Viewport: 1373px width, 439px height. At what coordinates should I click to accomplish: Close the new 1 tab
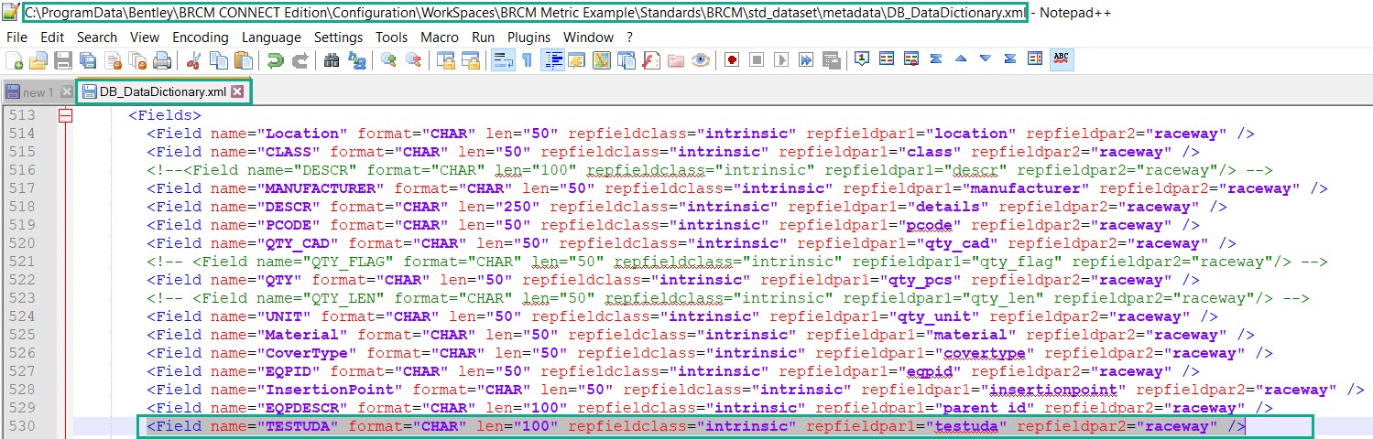[66, 92]
